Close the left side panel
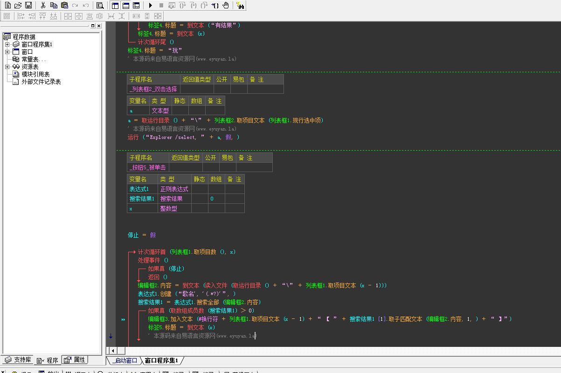561x373 pixels. pyautogui.click(x=99, y=26)
